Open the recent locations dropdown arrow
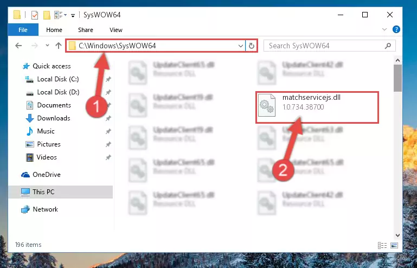417x268 pixels. tap(47, 46)
